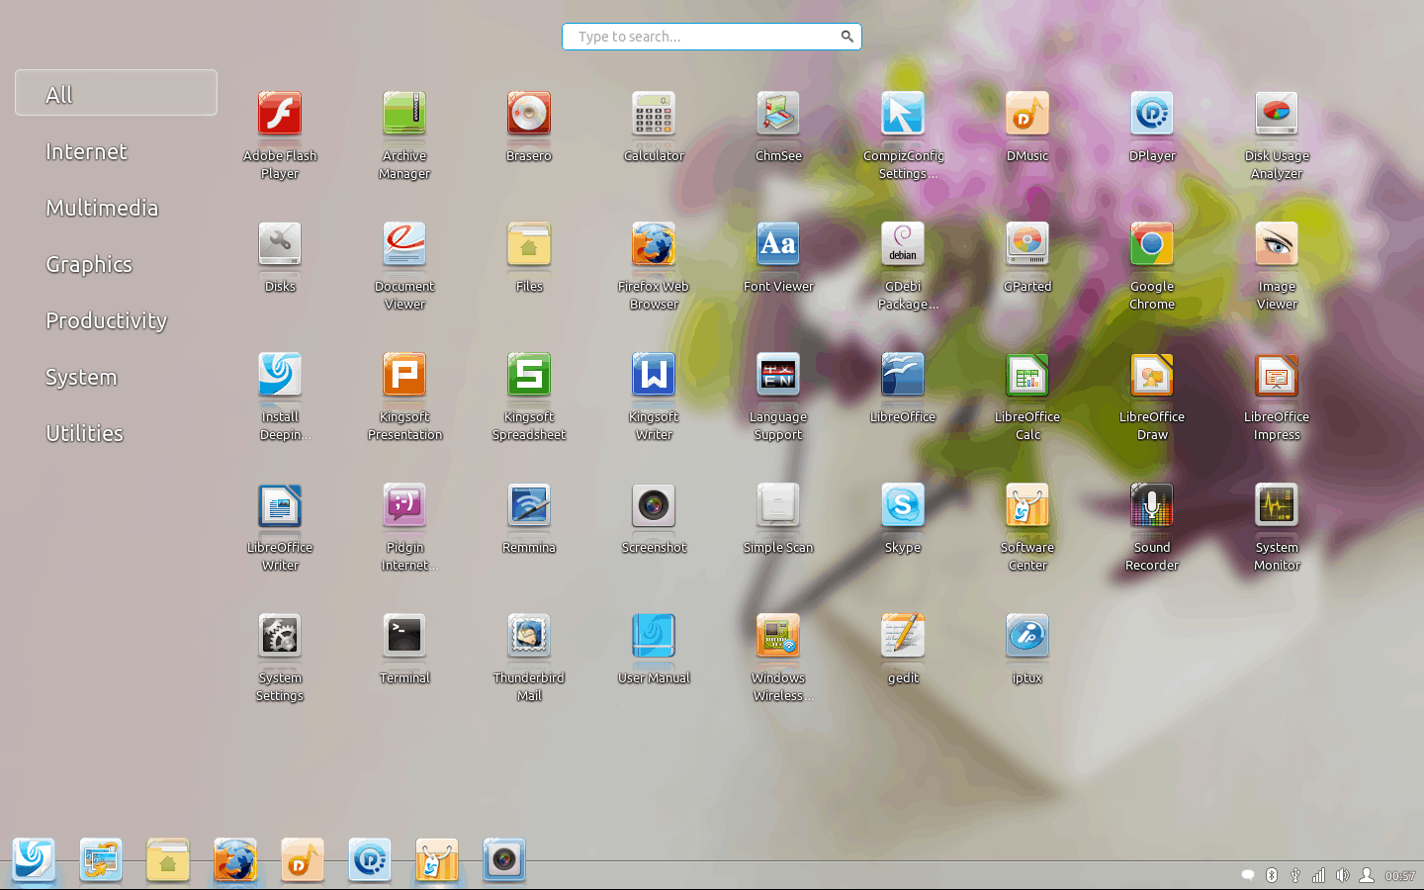Launch Google Chrome
The width and height of the screenshot is (1424, 890).
[x=1152, y=244]
